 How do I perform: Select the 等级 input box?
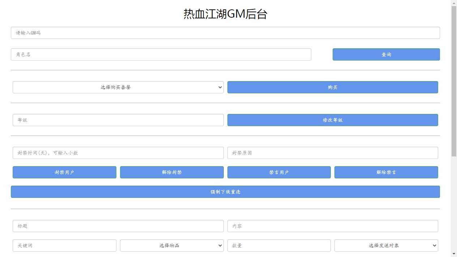[118, 120]
